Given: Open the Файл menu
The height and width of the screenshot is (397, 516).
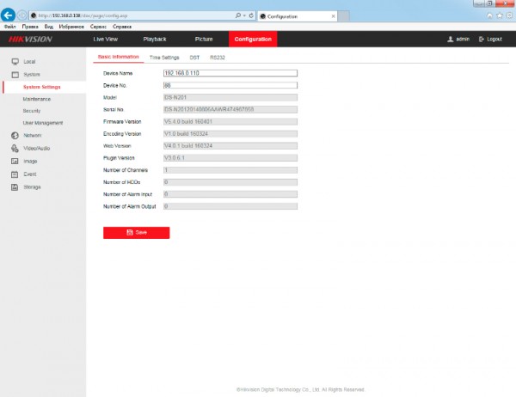Looking at the screenshot, I should tap(9, 27).
